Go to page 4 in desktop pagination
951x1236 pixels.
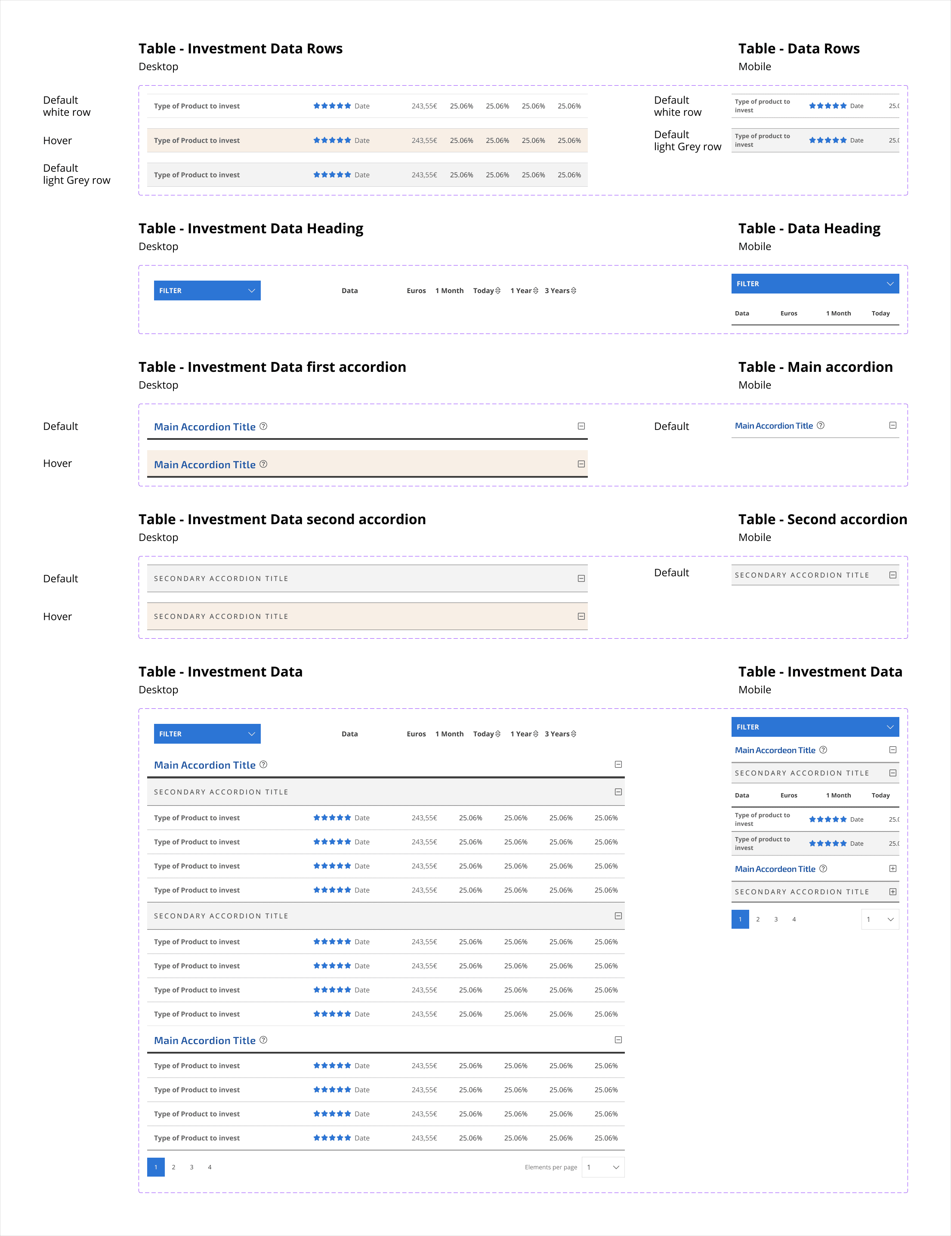coord(210,1167)
